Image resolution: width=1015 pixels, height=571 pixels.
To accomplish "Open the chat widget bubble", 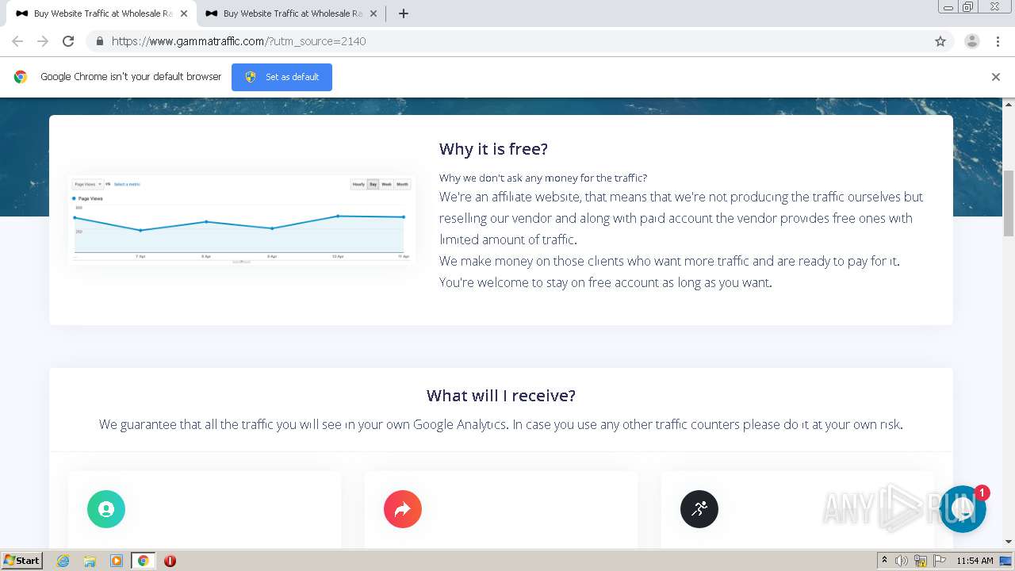I will click(x=963, y=509).
